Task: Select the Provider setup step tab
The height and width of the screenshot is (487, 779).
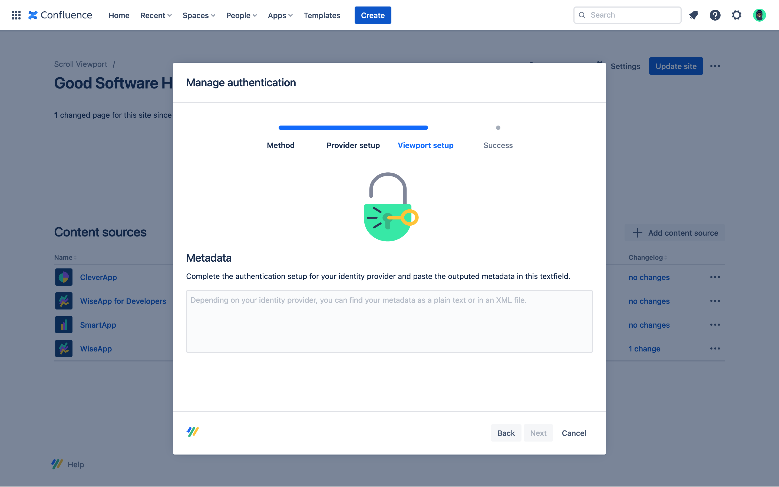Action: coord(353,145)
